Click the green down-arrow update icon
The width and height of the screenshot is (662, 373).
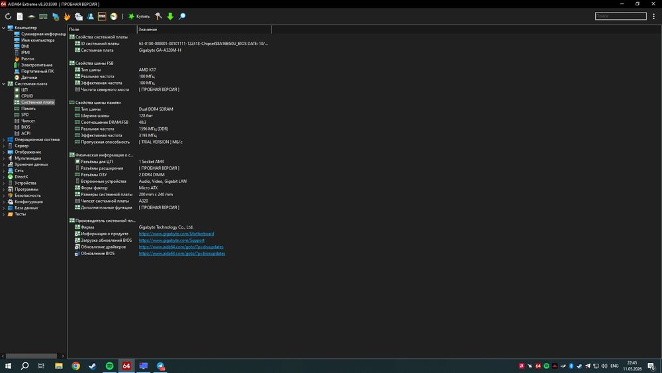[x=170, y=17]
